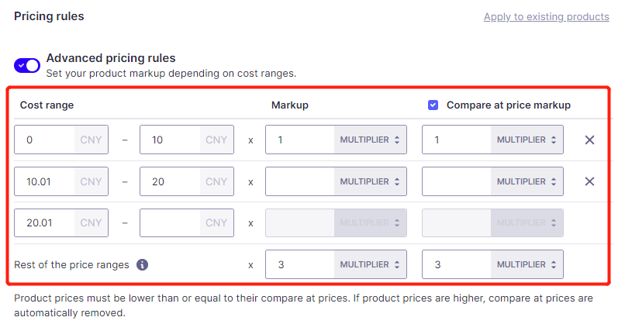
Task: Uncheck the Compare at price markup checkbox
Action: 433,105
